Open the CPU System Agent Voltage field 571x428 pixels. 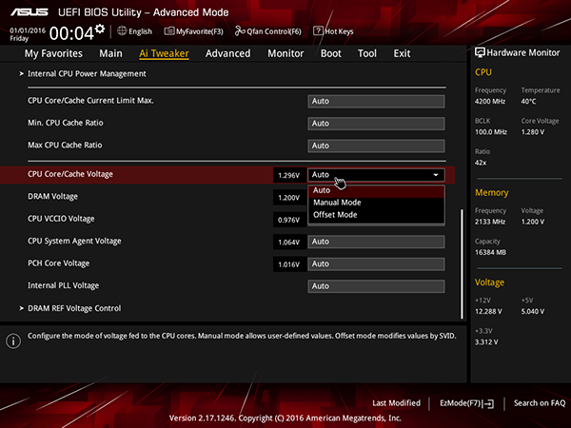pyautogui.click(x=376, y=242)
